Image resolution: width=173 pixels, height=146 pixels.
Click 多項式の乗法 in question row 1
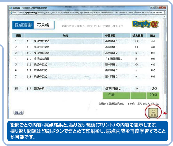click(42, 41)
